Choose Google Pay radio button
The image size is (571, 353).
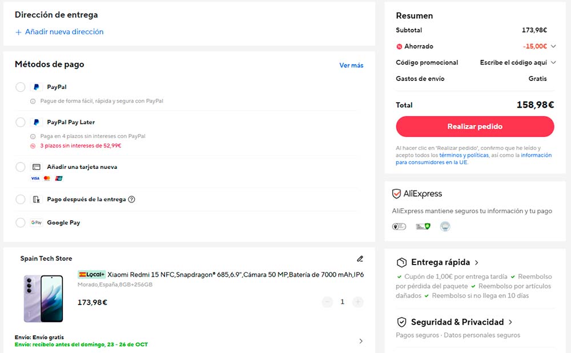21,223
